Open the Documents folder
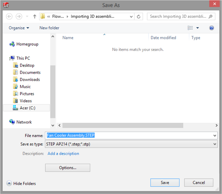This screenshot has width=222, height=194. 30,73
